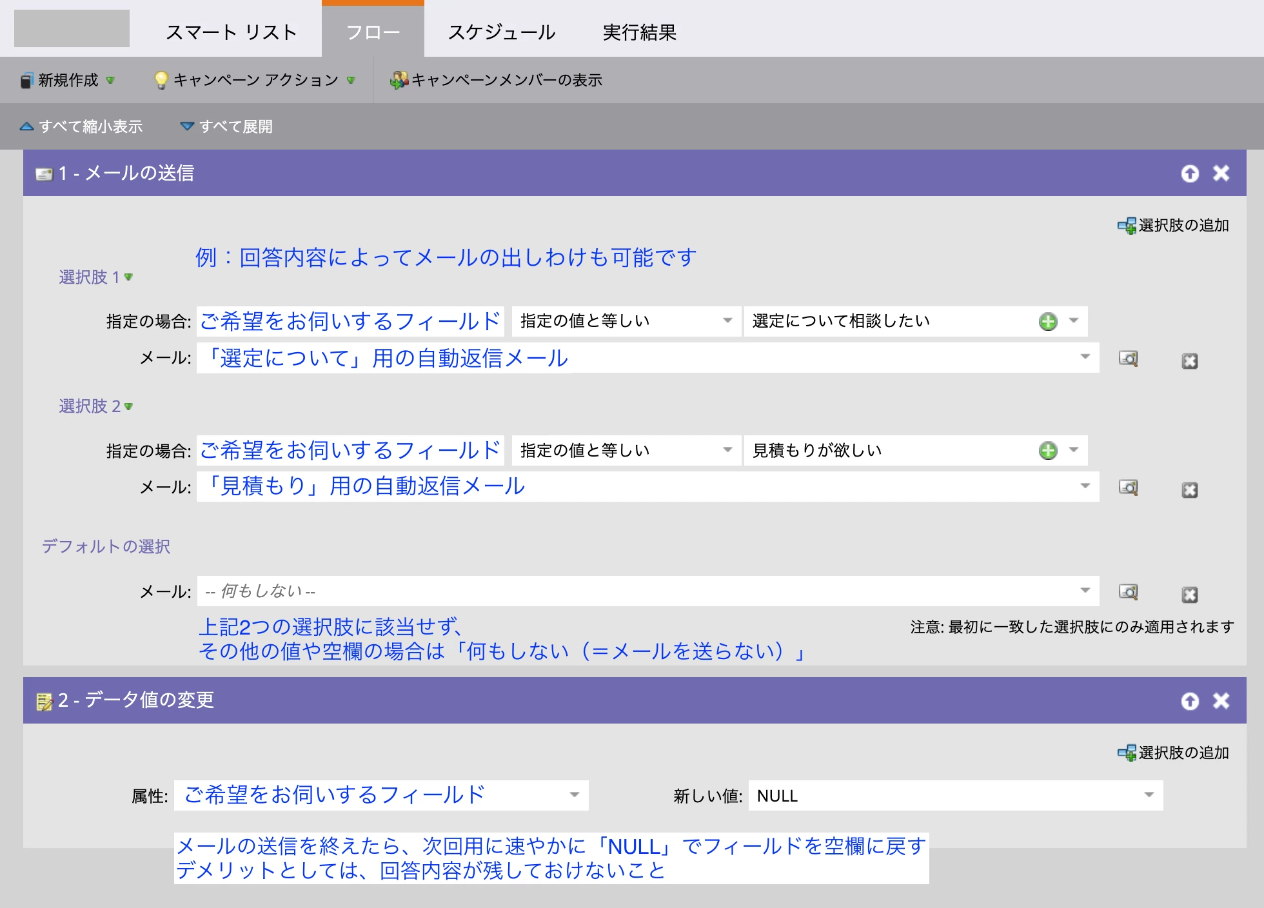The width and height of the screenshot is (1264, 908).
Task: Delete 選択肢 1 using its remove icon
Action: [x=1190, y=361]
